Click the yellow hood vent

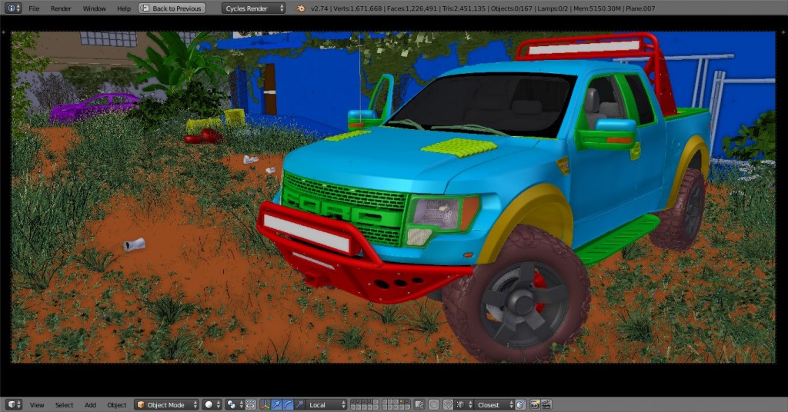point(459,147)
